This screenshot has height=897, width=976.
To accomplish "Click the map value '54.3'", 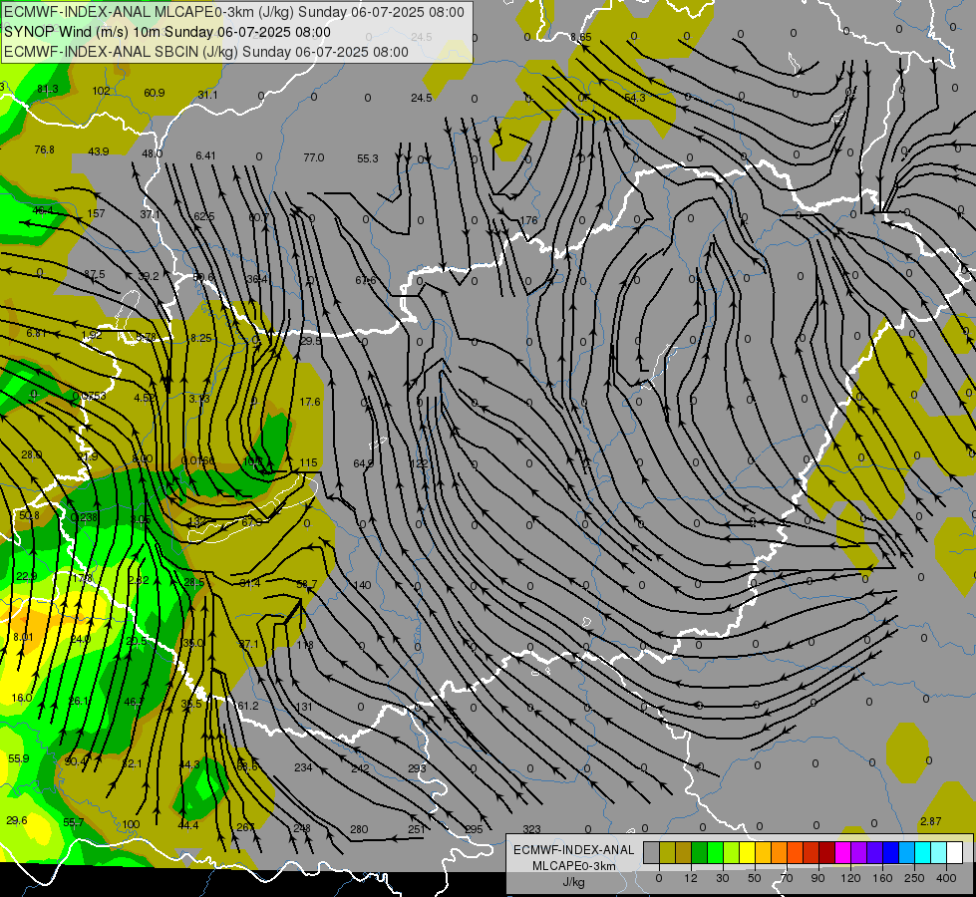I will (635, 98).
